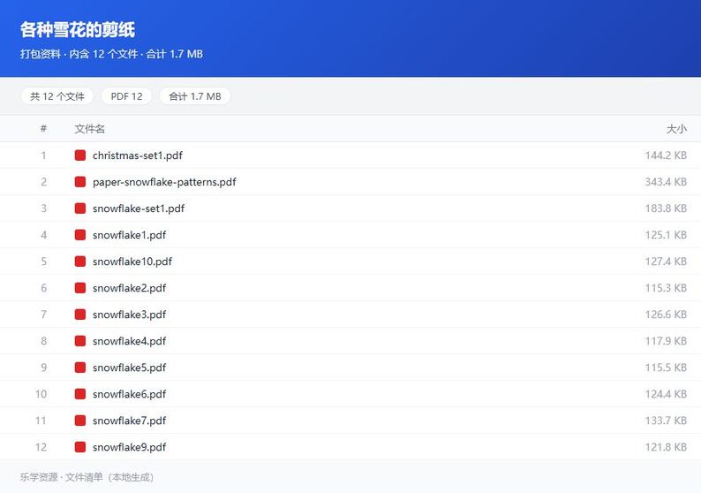Click the size value 115.3 KB
Image resolution: width=701 pixels, height=493 pixels.
pos(666,288)
